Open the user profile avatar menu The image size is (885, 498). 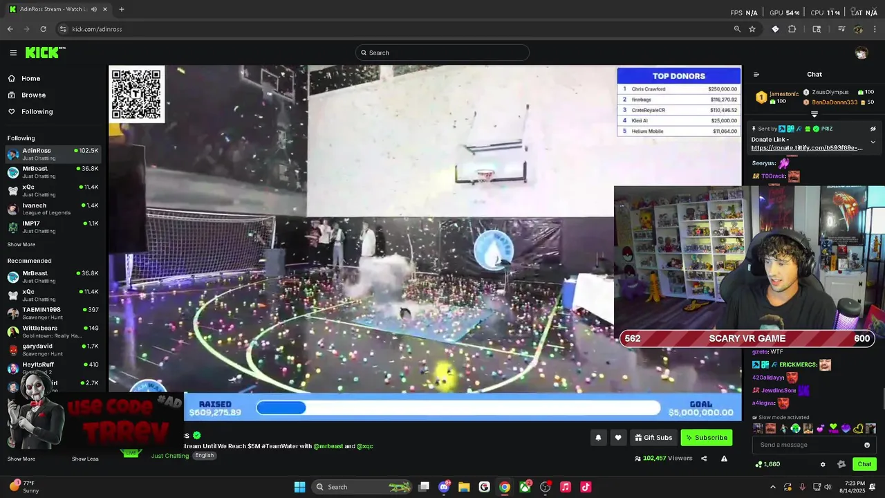point(861,53)
